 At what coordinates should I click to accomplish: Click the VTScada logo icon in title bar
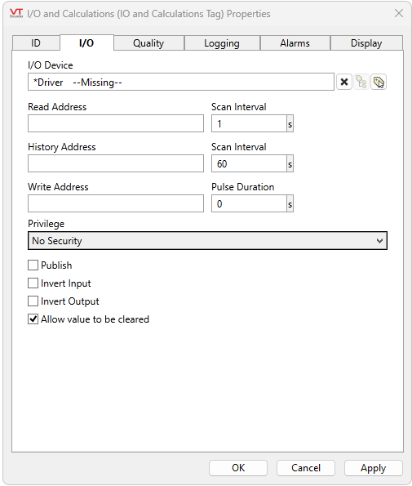16,13
